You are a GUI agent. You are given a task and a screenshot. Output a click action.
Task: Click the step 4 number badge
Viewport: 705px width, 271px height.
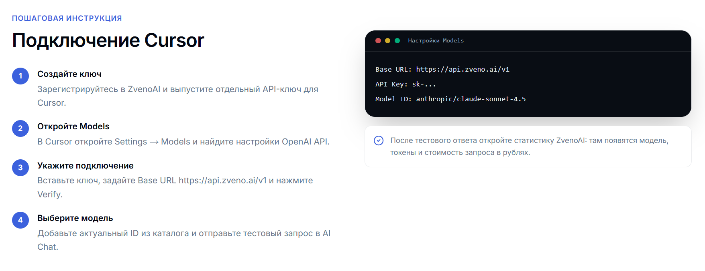pos(20,220)
